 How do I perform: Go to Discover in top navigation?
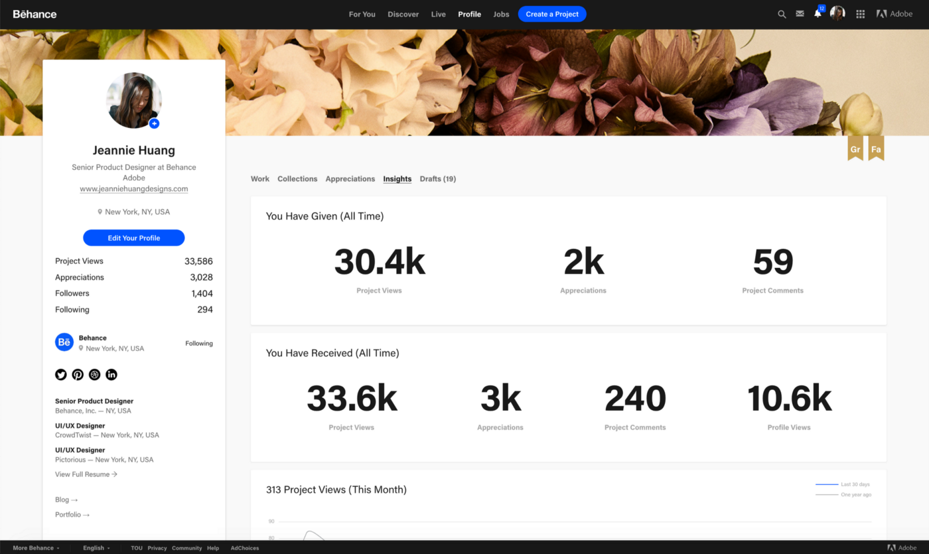403,14
